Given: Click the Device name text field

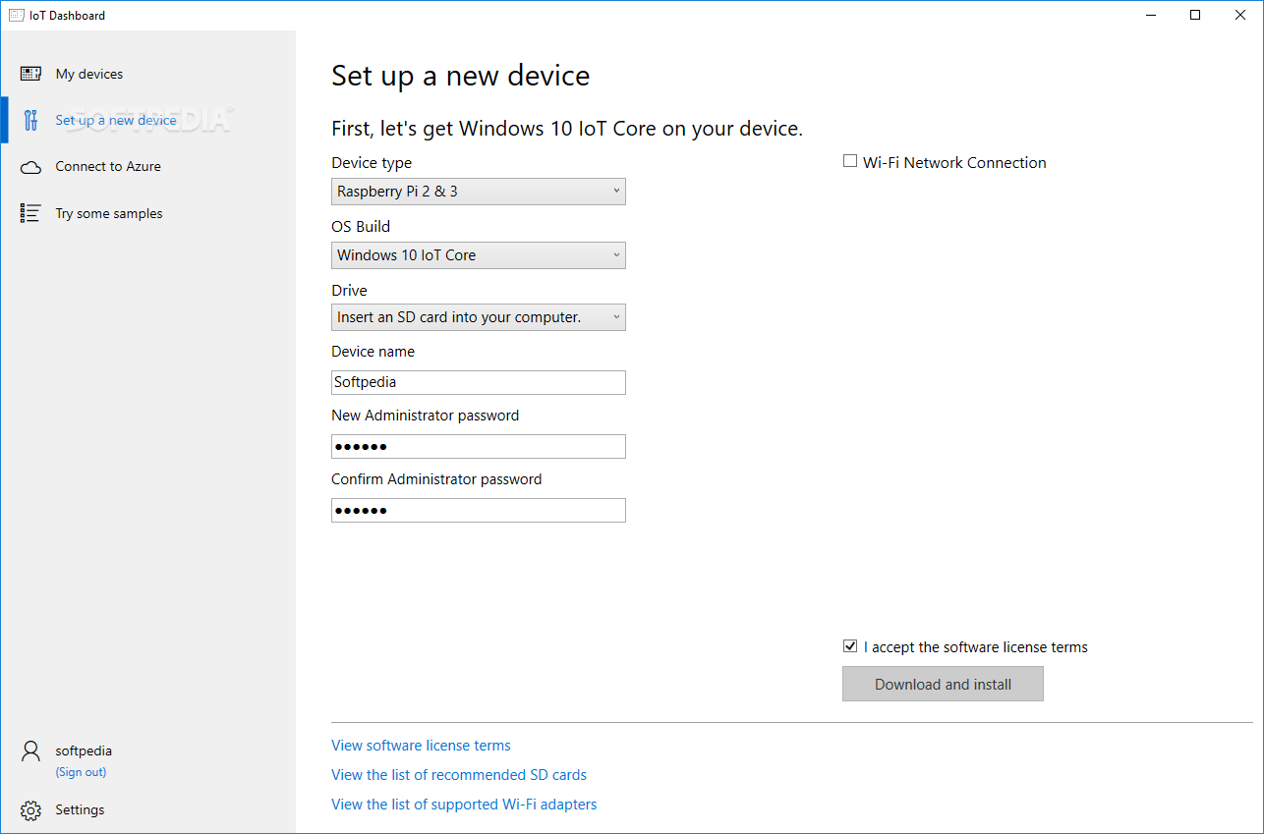Looking at the screenshot, I should [x=479, y=382].
